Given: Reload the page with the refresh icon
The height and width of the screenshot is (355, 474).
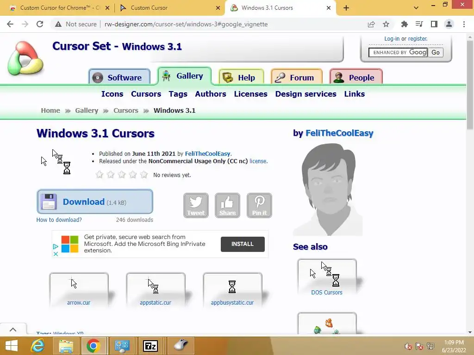Looking at the screenshot, I should coord(40,24).
